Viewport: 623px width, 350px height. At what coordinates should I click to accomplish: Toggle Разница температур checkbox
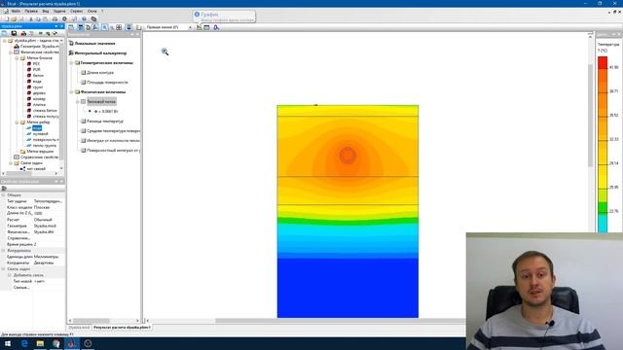coord(84,121)
